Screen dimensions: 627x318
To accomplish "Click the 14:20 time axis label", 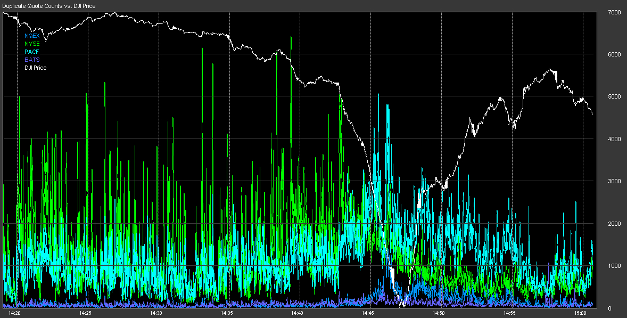I will (x=14, y=313).
